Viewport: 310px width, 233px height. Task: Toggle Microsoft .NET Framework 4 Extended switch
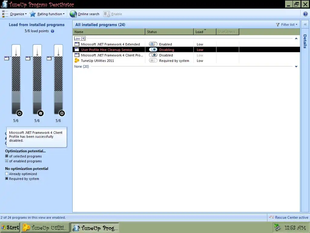(153, 44)
